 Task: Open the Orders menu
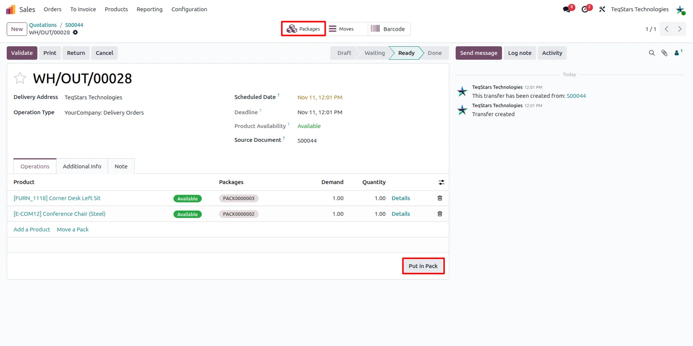52,10
